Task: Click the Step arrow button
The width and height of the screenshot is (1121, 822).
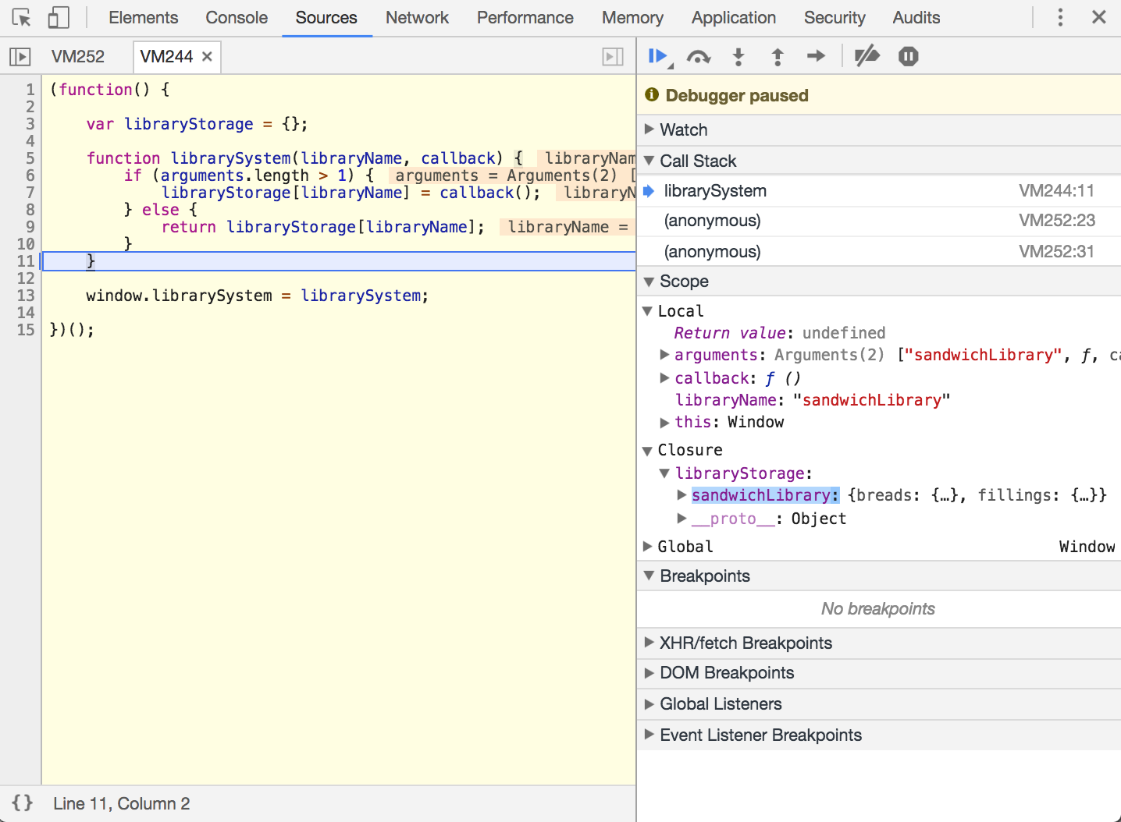Action: (x=816, y=56)
